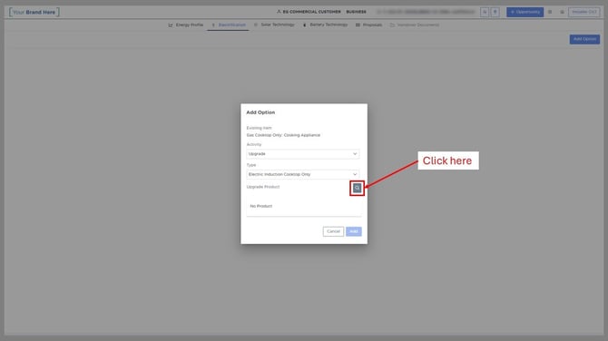
Task: Click the EG COMMERCIAL CUSTOMER name
Action: pos(312,12)
